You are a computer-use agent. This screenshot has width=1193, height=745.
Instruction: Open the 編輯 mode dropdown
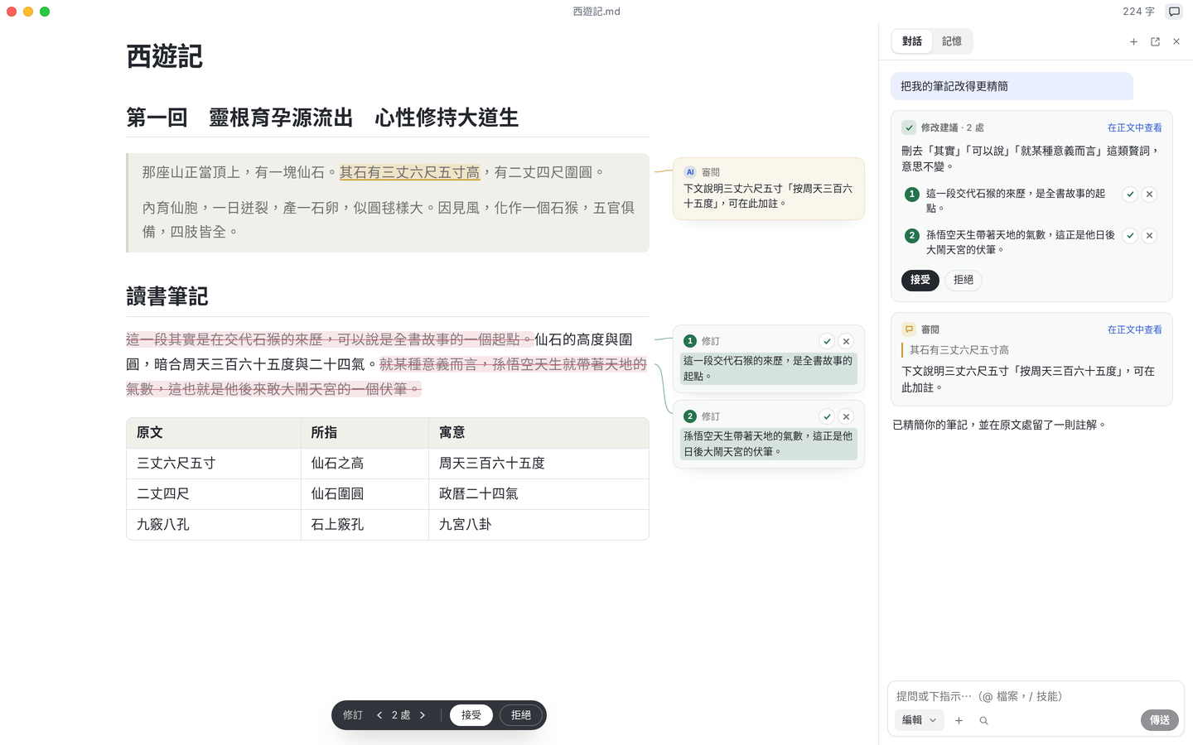coord(919,720)
